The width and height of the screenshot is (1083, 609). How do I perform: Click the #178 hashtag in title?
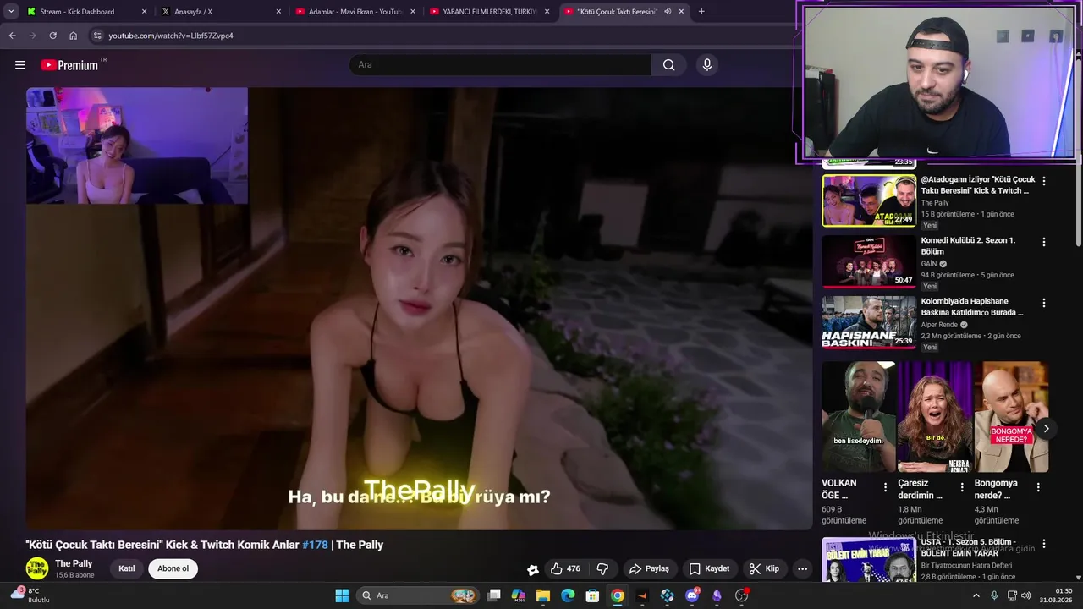[x=315, y=545]
